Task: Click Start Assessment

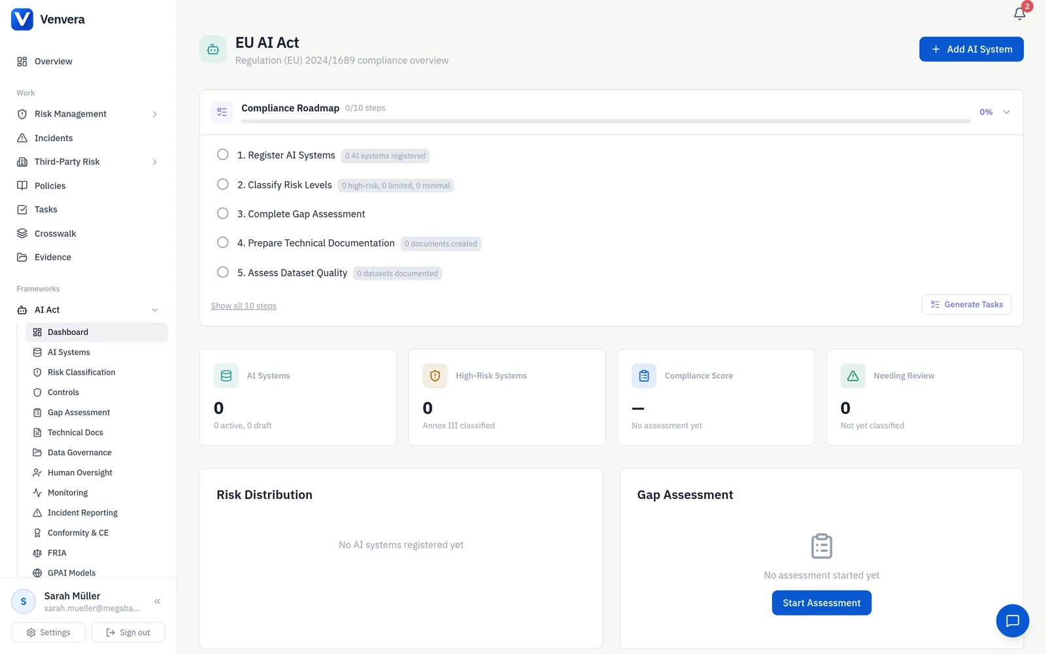Action: point(821,603)
